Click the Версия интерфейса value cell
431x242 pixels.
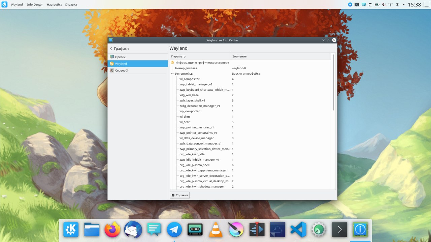[x=246, y=74]
